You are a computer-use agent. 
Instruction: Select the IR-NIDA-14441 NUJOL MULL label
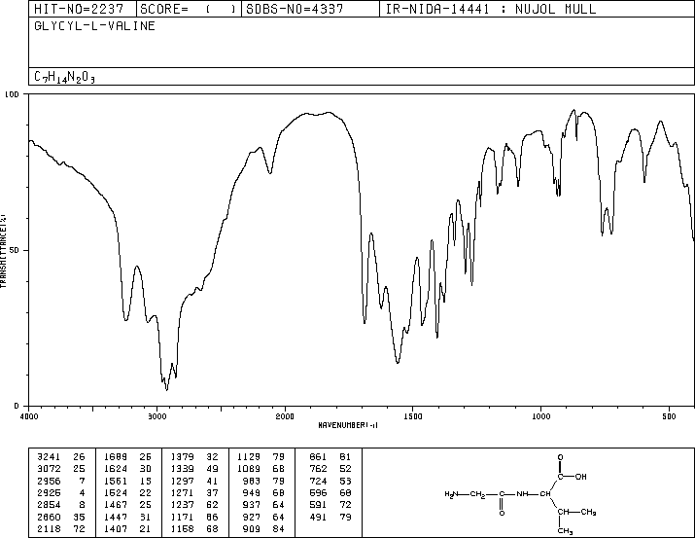491,9
